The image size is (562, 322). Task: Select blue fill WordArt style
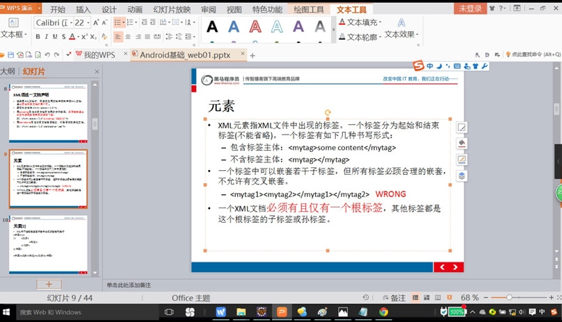(x=234, y=26)
